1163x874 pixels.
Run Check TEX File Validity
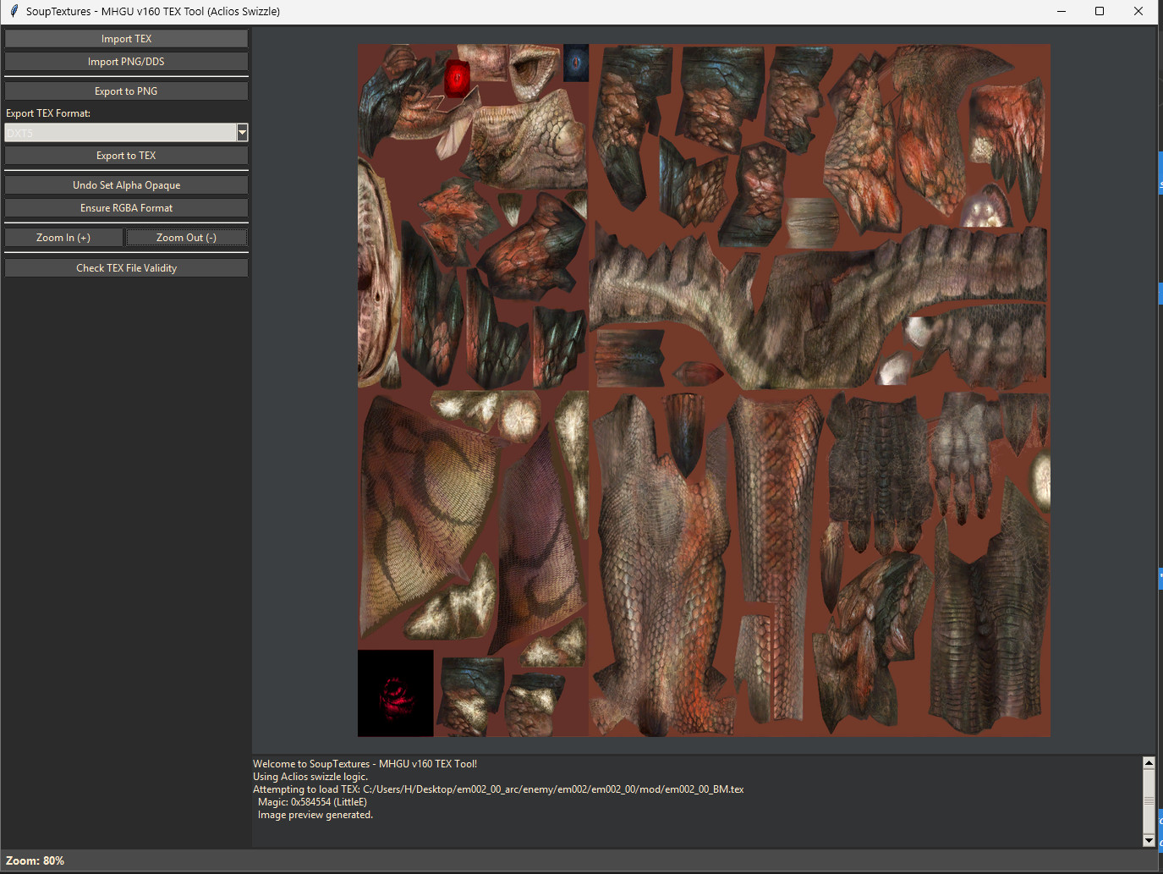125,267
